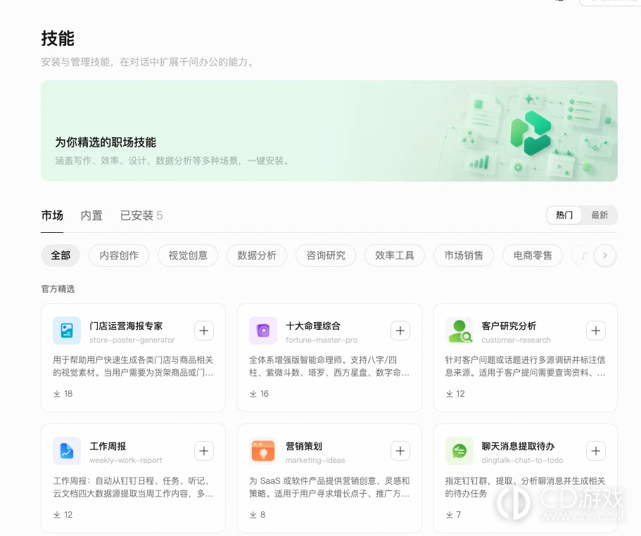Viewport: 641px width, 536px height.
Task: Open the 十大命理综合 title
Action: (x=312, y=326)
